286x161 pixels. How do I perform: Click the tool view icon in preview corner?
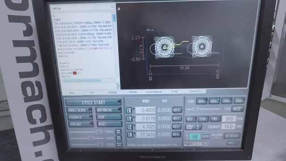tap(119, 8)
